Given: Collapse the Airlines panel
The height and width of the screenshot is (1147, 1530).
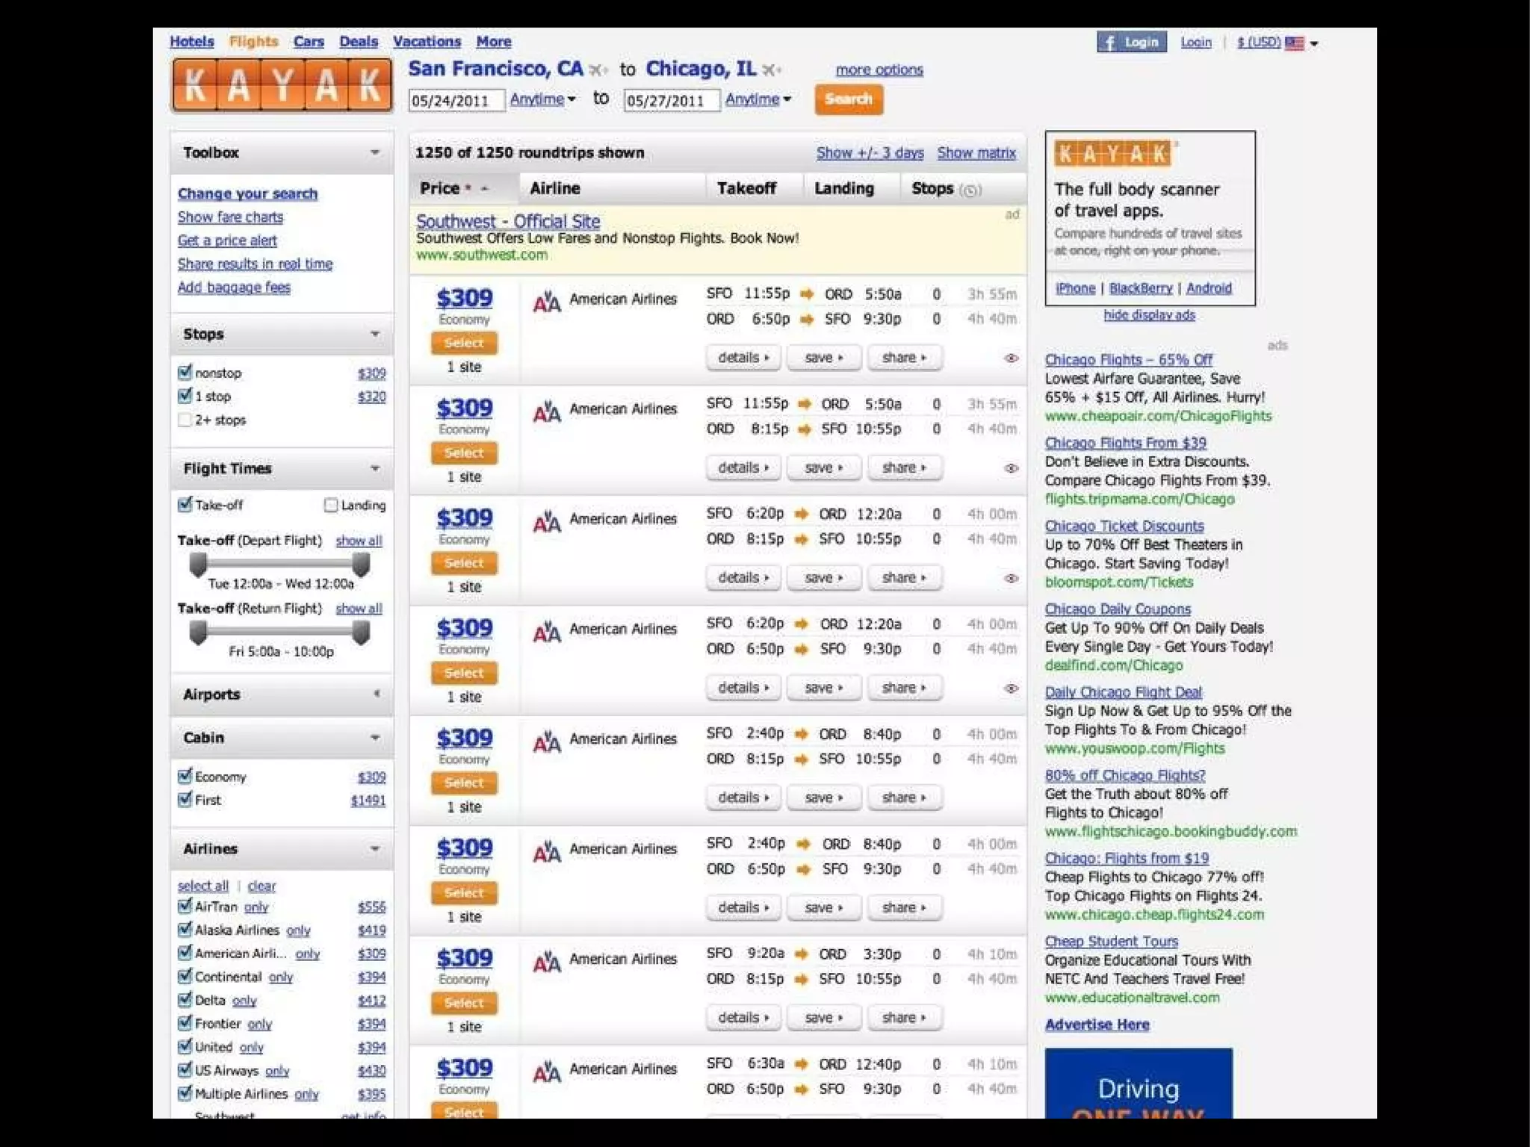Looking at the screenshot, I should [x=375, y=848].
